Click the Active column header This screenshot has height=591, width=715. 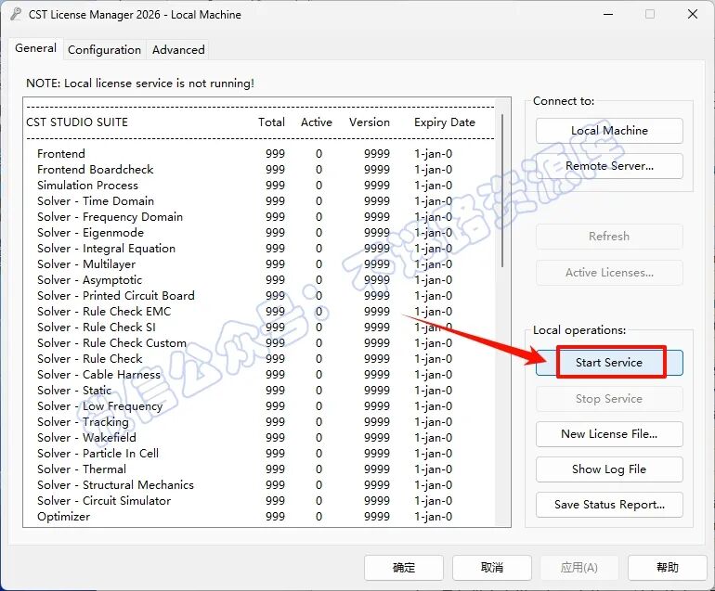click(x=317, y=122)
